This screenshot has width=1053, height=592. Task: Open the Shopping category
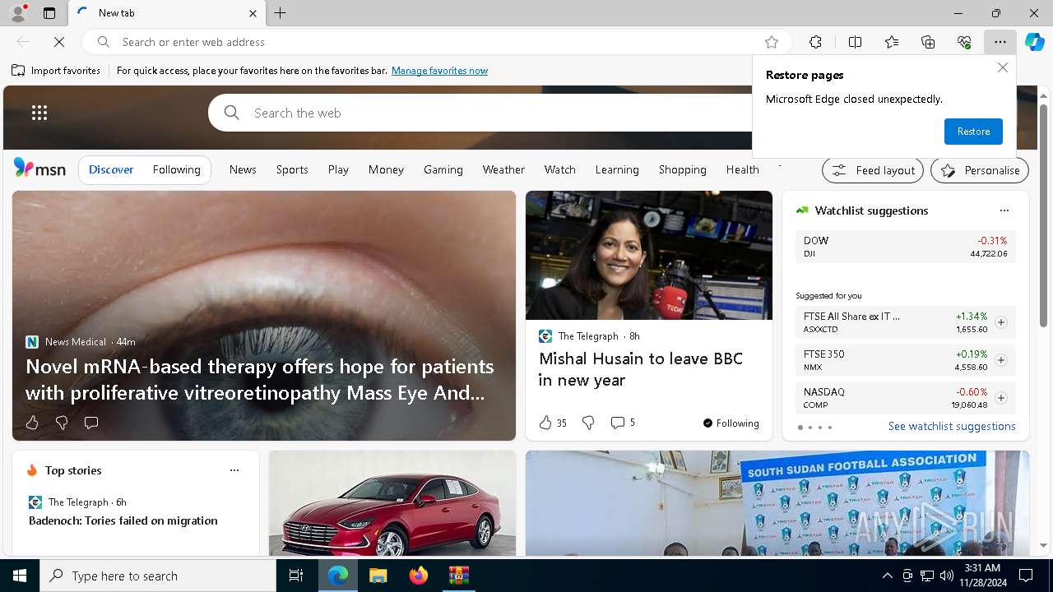(682, 169)
